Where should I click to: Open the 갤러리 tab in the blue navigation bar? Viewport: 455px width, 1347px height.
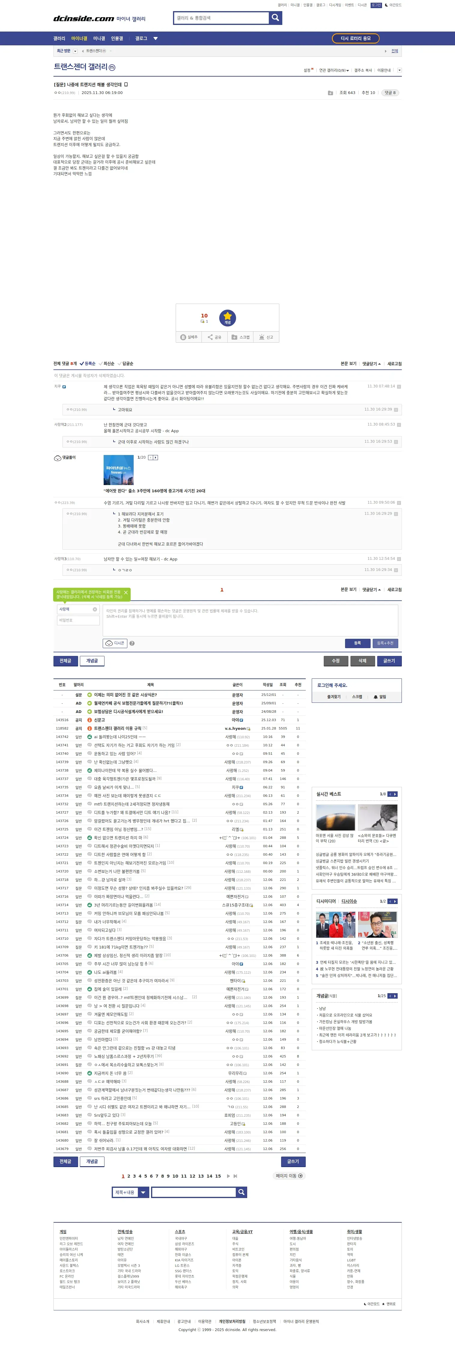click(x=59, y=39)
